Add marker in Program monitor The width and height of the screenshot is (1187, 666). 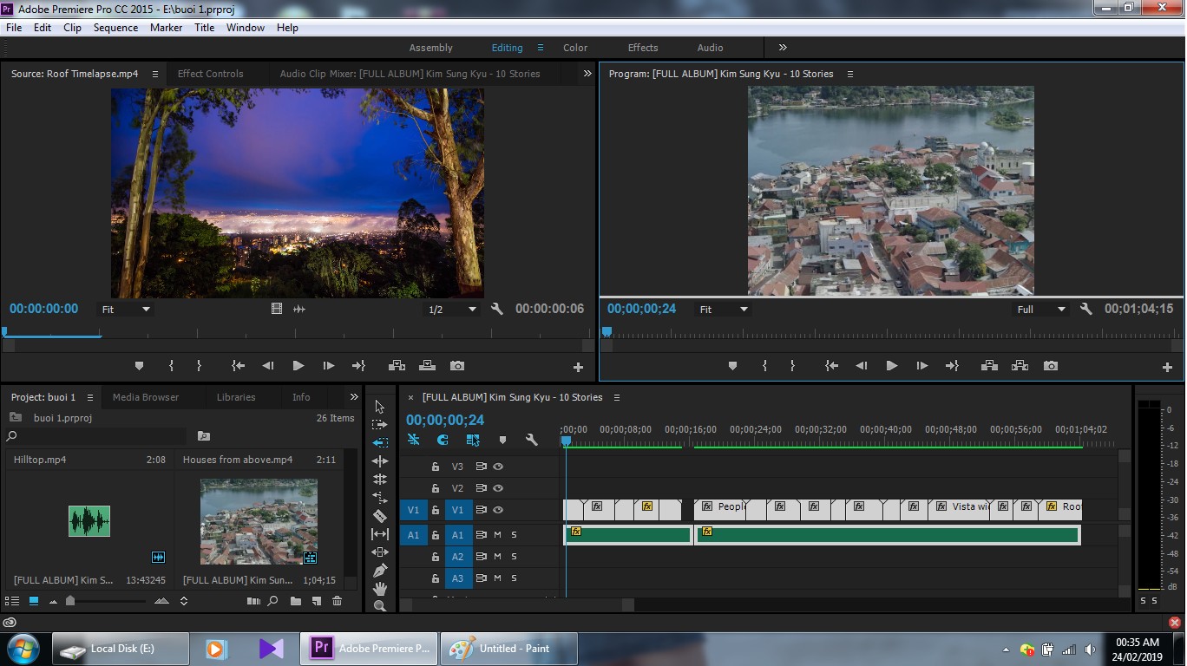coord(732,366)
